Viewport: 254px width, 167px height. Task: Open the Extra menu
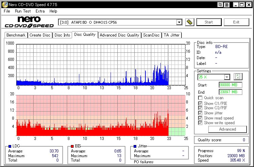click(40, 11)
